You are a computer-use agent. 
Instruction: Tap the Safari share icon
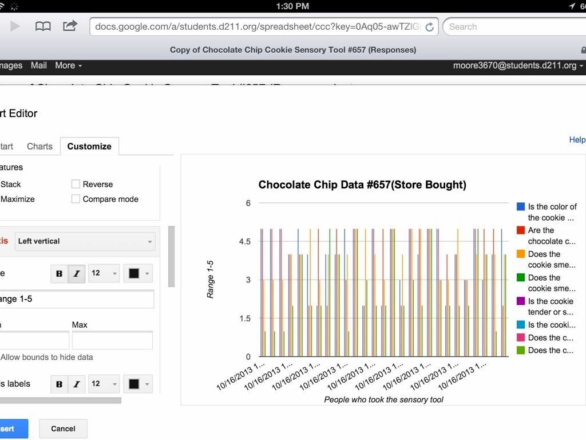(70, 26)
